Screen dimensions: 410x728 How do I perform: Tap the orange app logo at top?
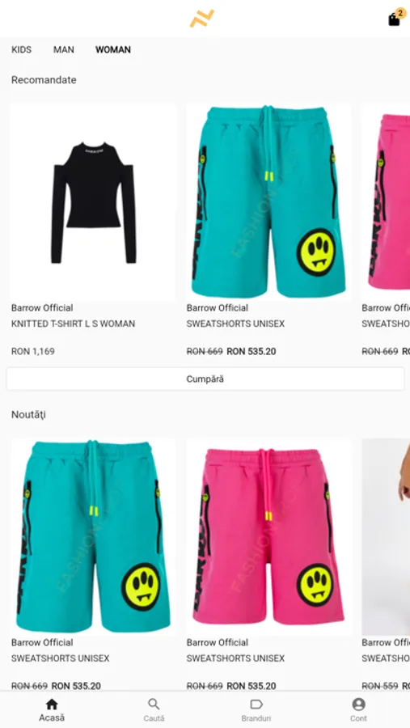pyautogui.click(x=202, y=19)
